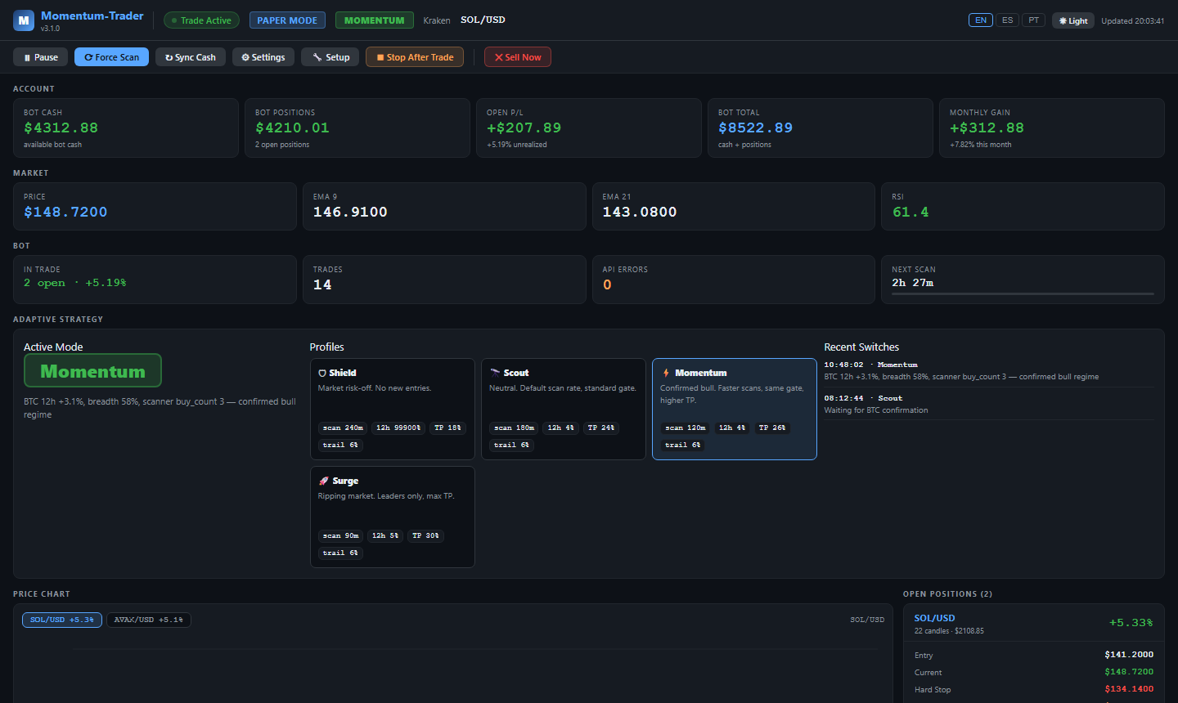Click the MOMENTUM badge in header
Screen dimensions: 1178x703
click(x=374, y=20)
